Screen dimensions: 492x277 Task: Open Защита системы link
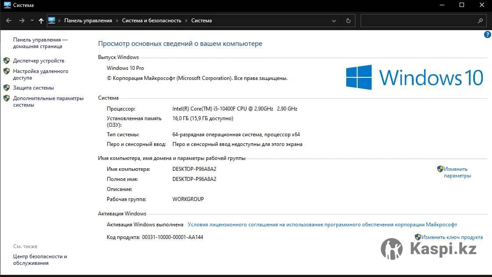click(x=33, y=88)
